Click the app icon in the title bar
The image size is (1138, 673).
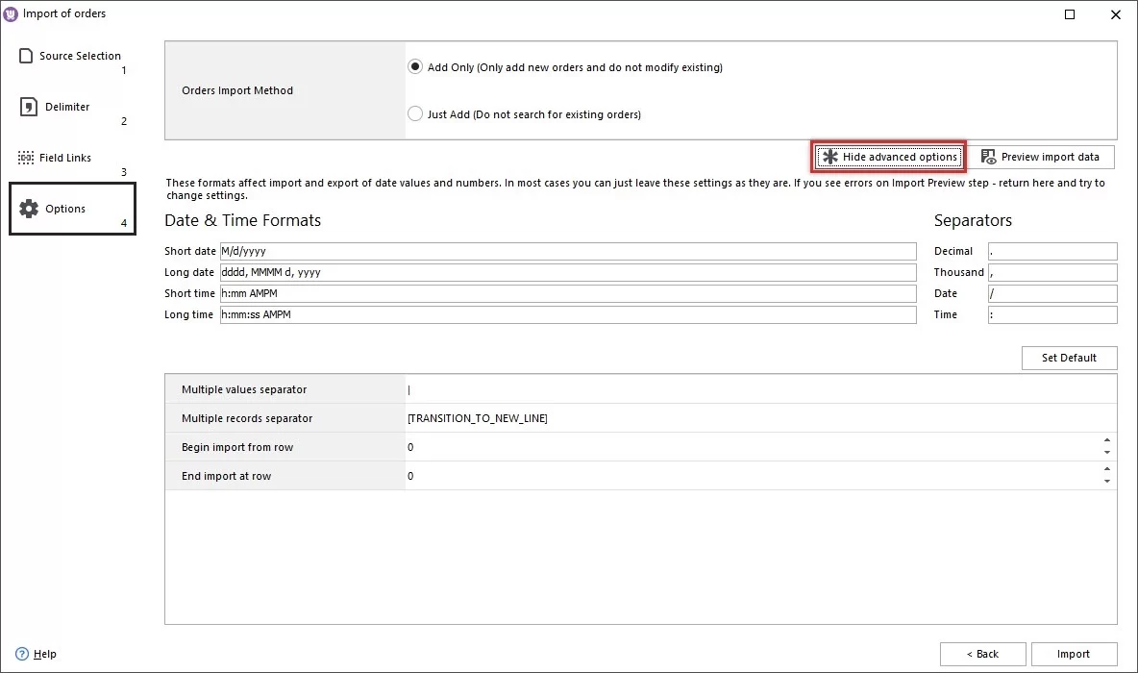pyautogui.click(x=12, y=13)
